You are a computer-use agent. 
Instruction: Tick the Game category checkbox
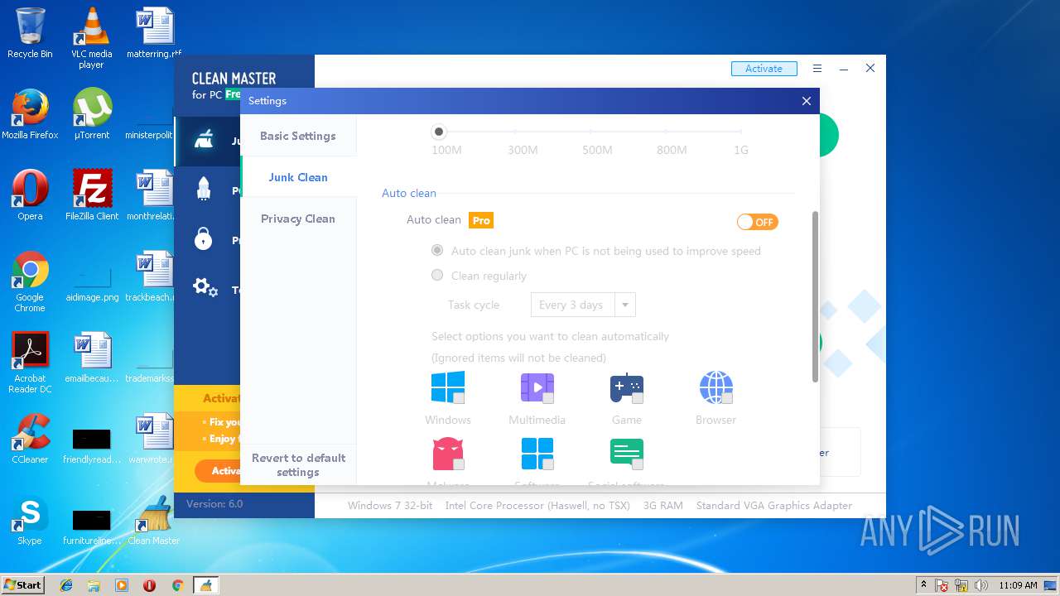point(638,398)
